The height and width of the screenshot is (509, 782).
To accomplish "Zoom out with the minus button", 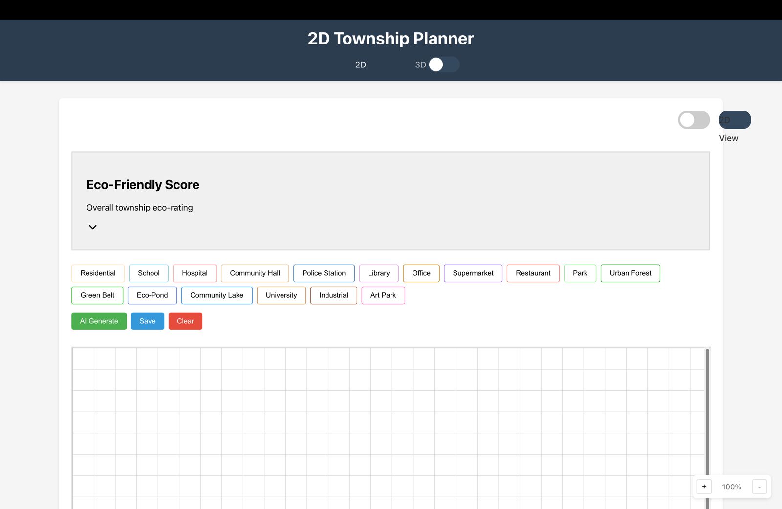I will [759, 487].
